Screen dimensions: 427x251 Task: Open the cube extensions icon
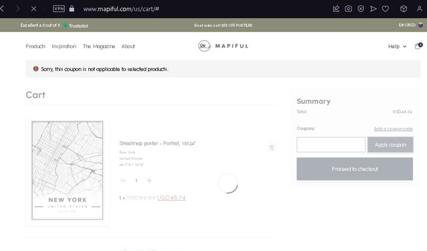[404, 9]
